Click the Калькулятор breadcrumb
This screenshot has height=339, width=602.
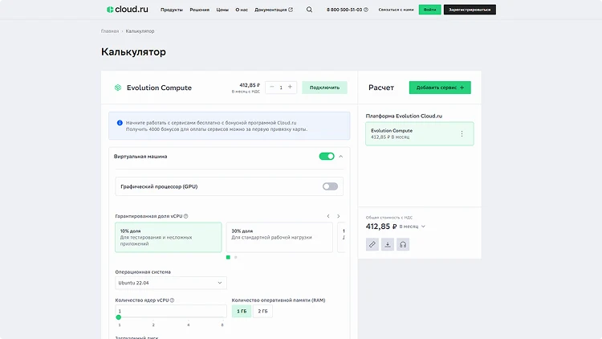coord(140,31)
